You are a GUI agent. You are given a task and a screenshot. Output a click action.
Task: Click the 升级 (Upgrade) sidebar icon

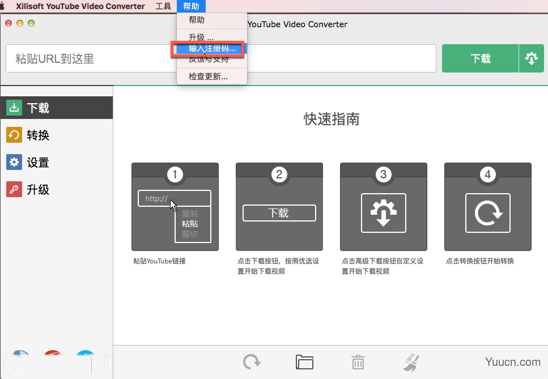(31, 189)
